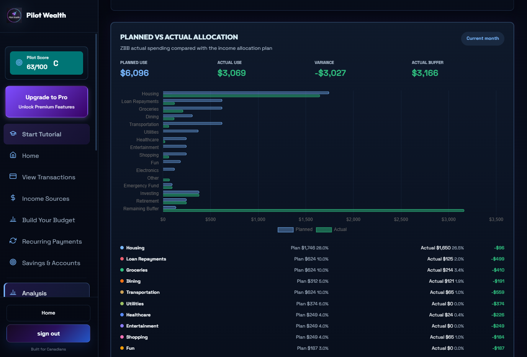Viewport: 527px width, 357px height.
Task: Click the Start Tutorial graduation cap icon
Action: [13, 134]
